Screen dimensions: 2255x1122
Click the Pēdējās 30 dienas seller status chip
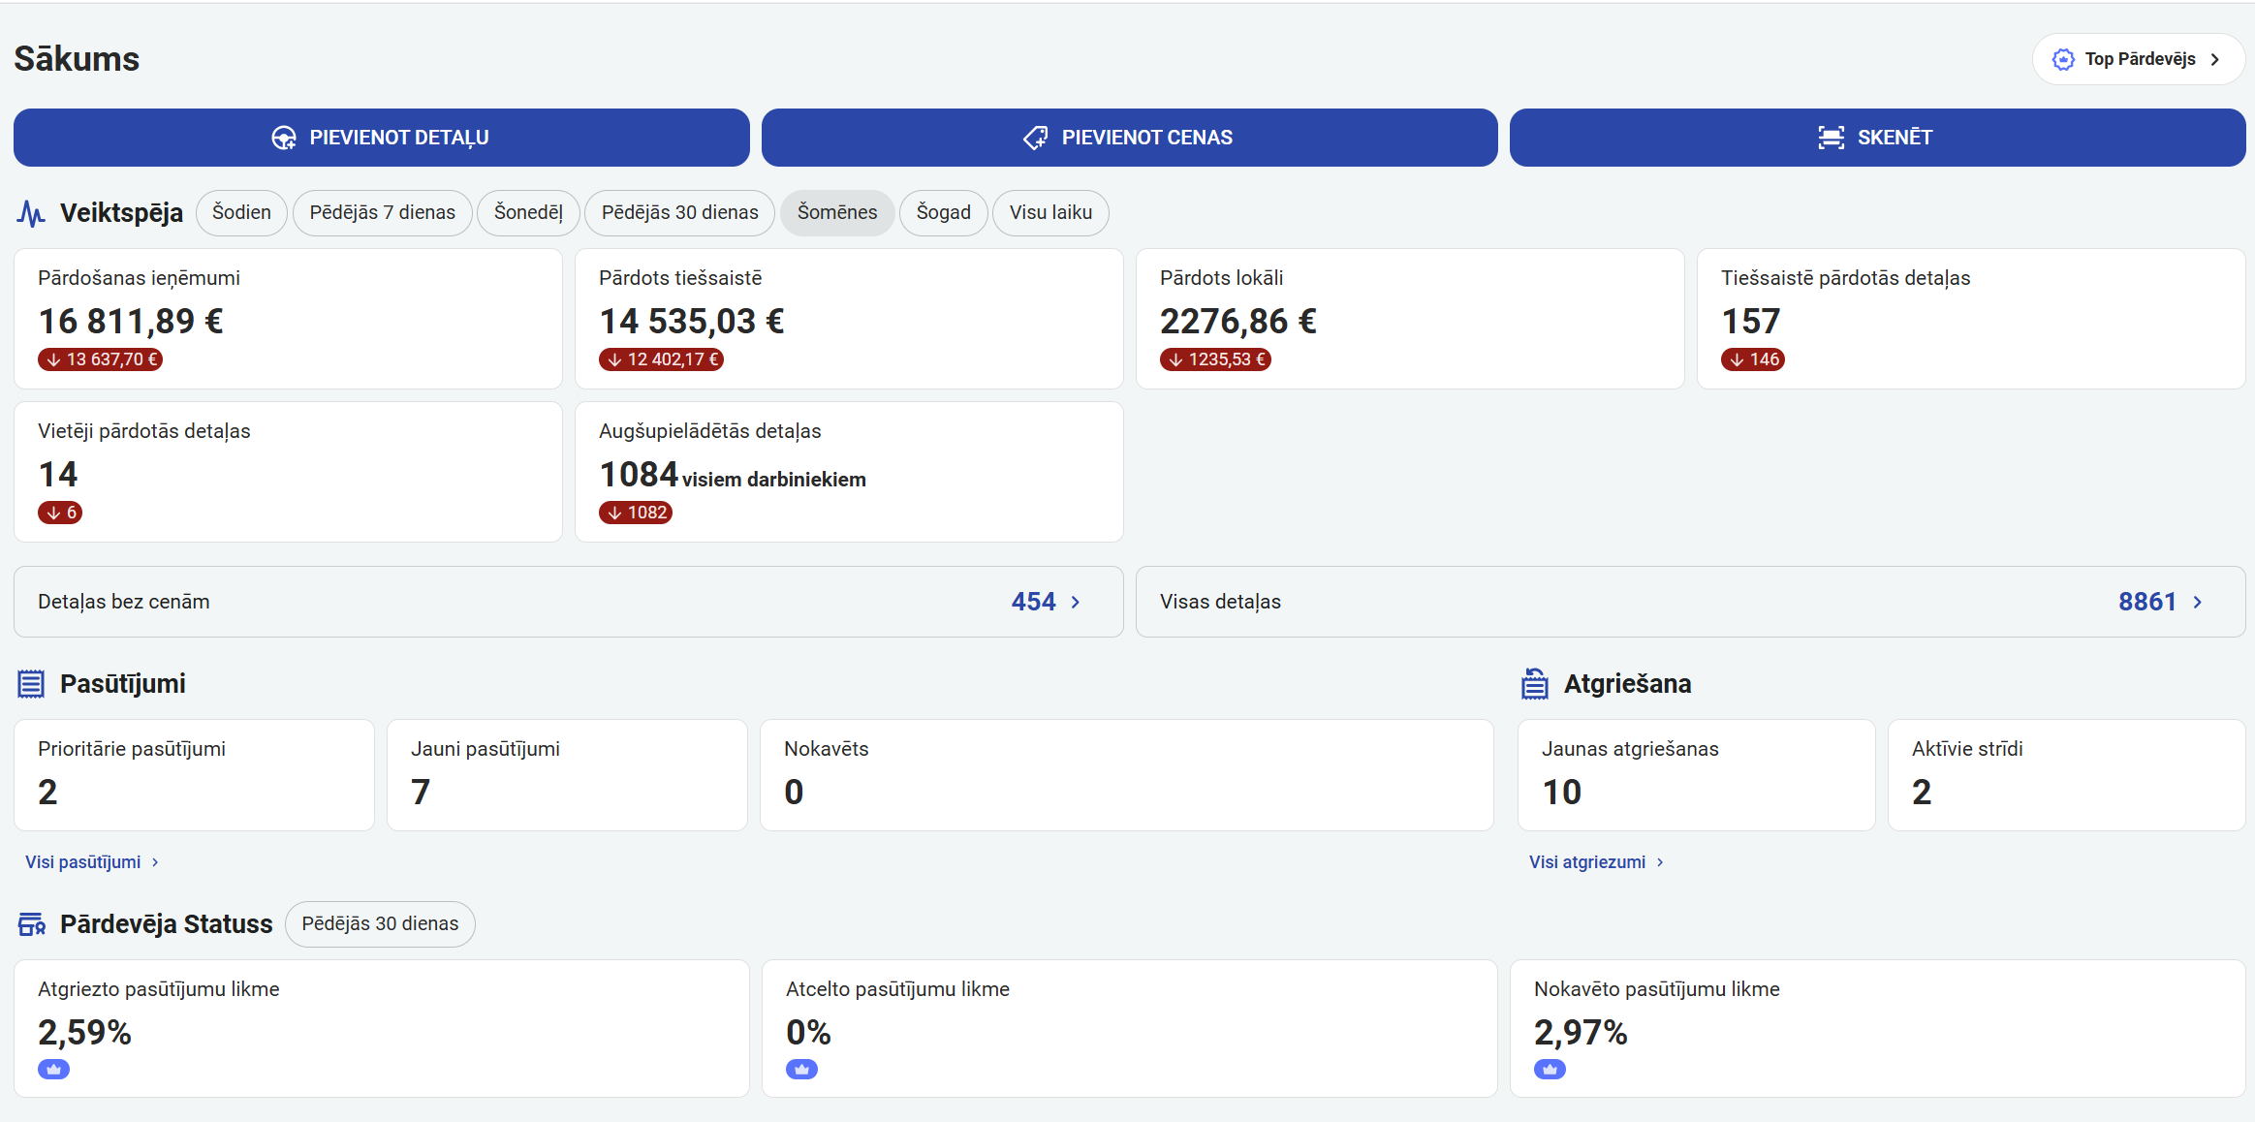click(380, 924)
